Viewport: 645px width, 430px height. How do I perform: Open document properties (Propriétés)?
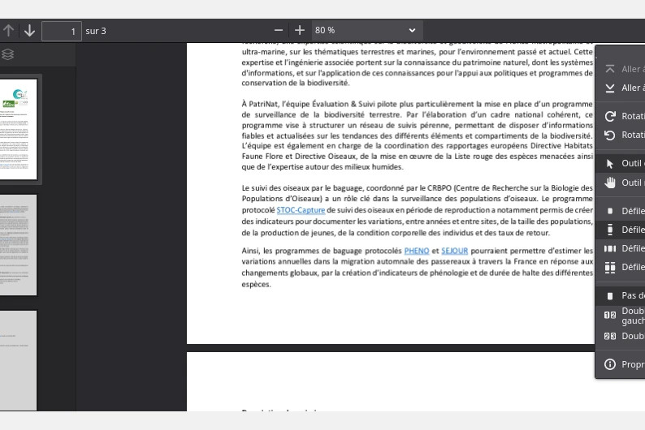coord(621,364)
